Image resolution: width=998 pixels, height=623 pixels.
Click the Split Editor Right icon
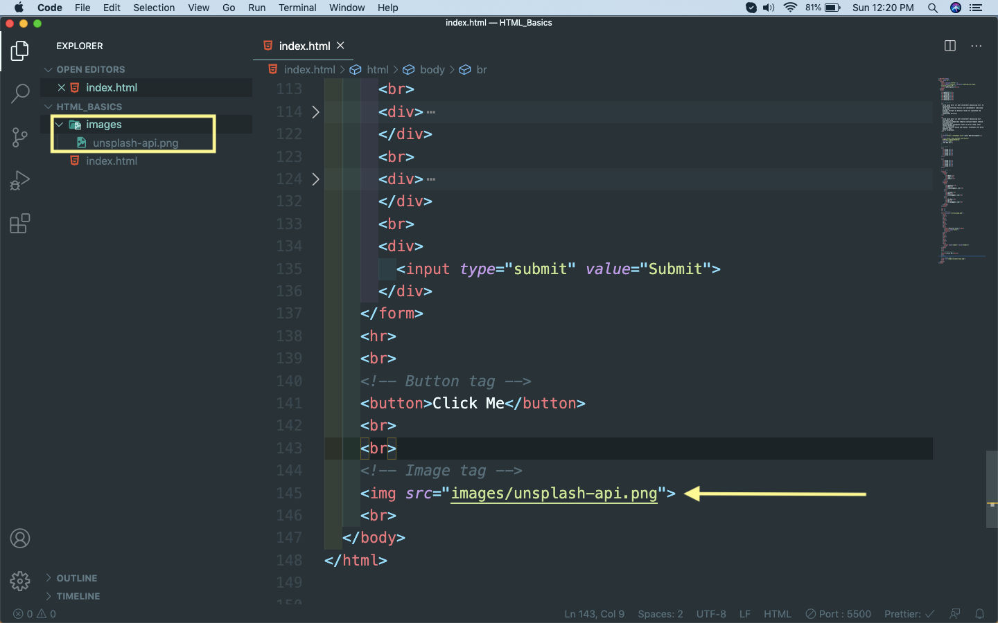950,46
